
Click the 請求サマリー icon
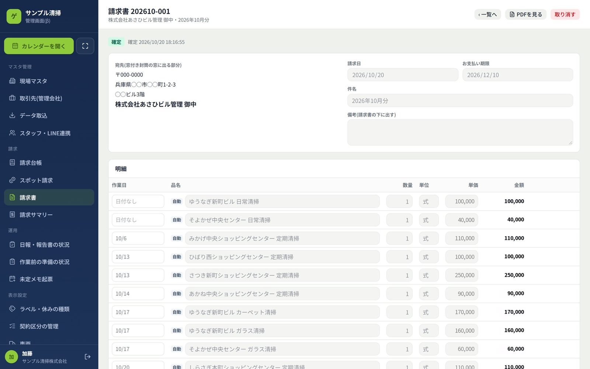(12, 215)
